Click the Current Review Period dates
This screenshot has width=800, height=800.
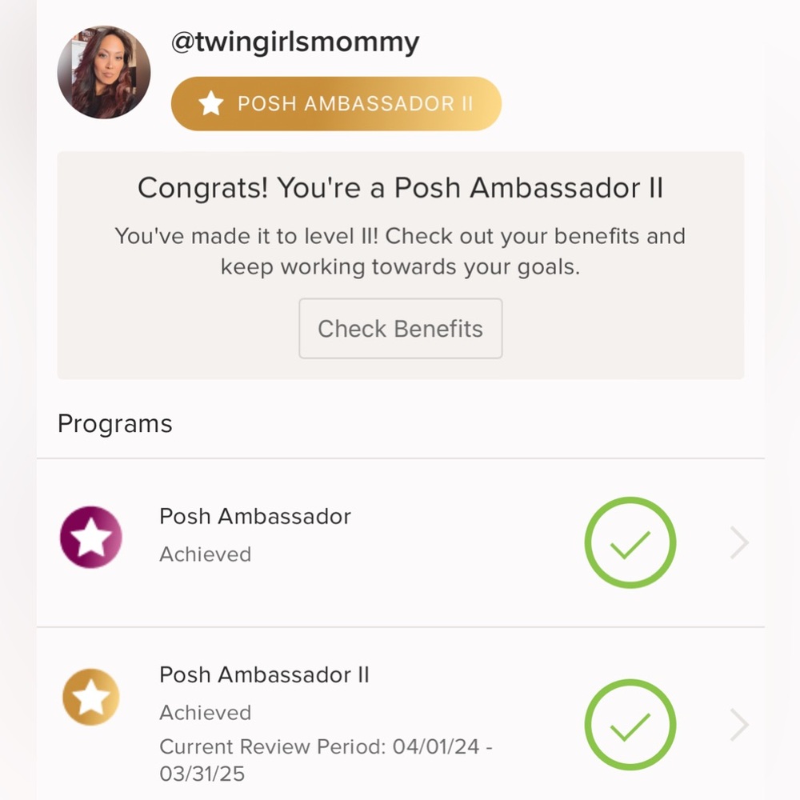click(x=325, y=760)
